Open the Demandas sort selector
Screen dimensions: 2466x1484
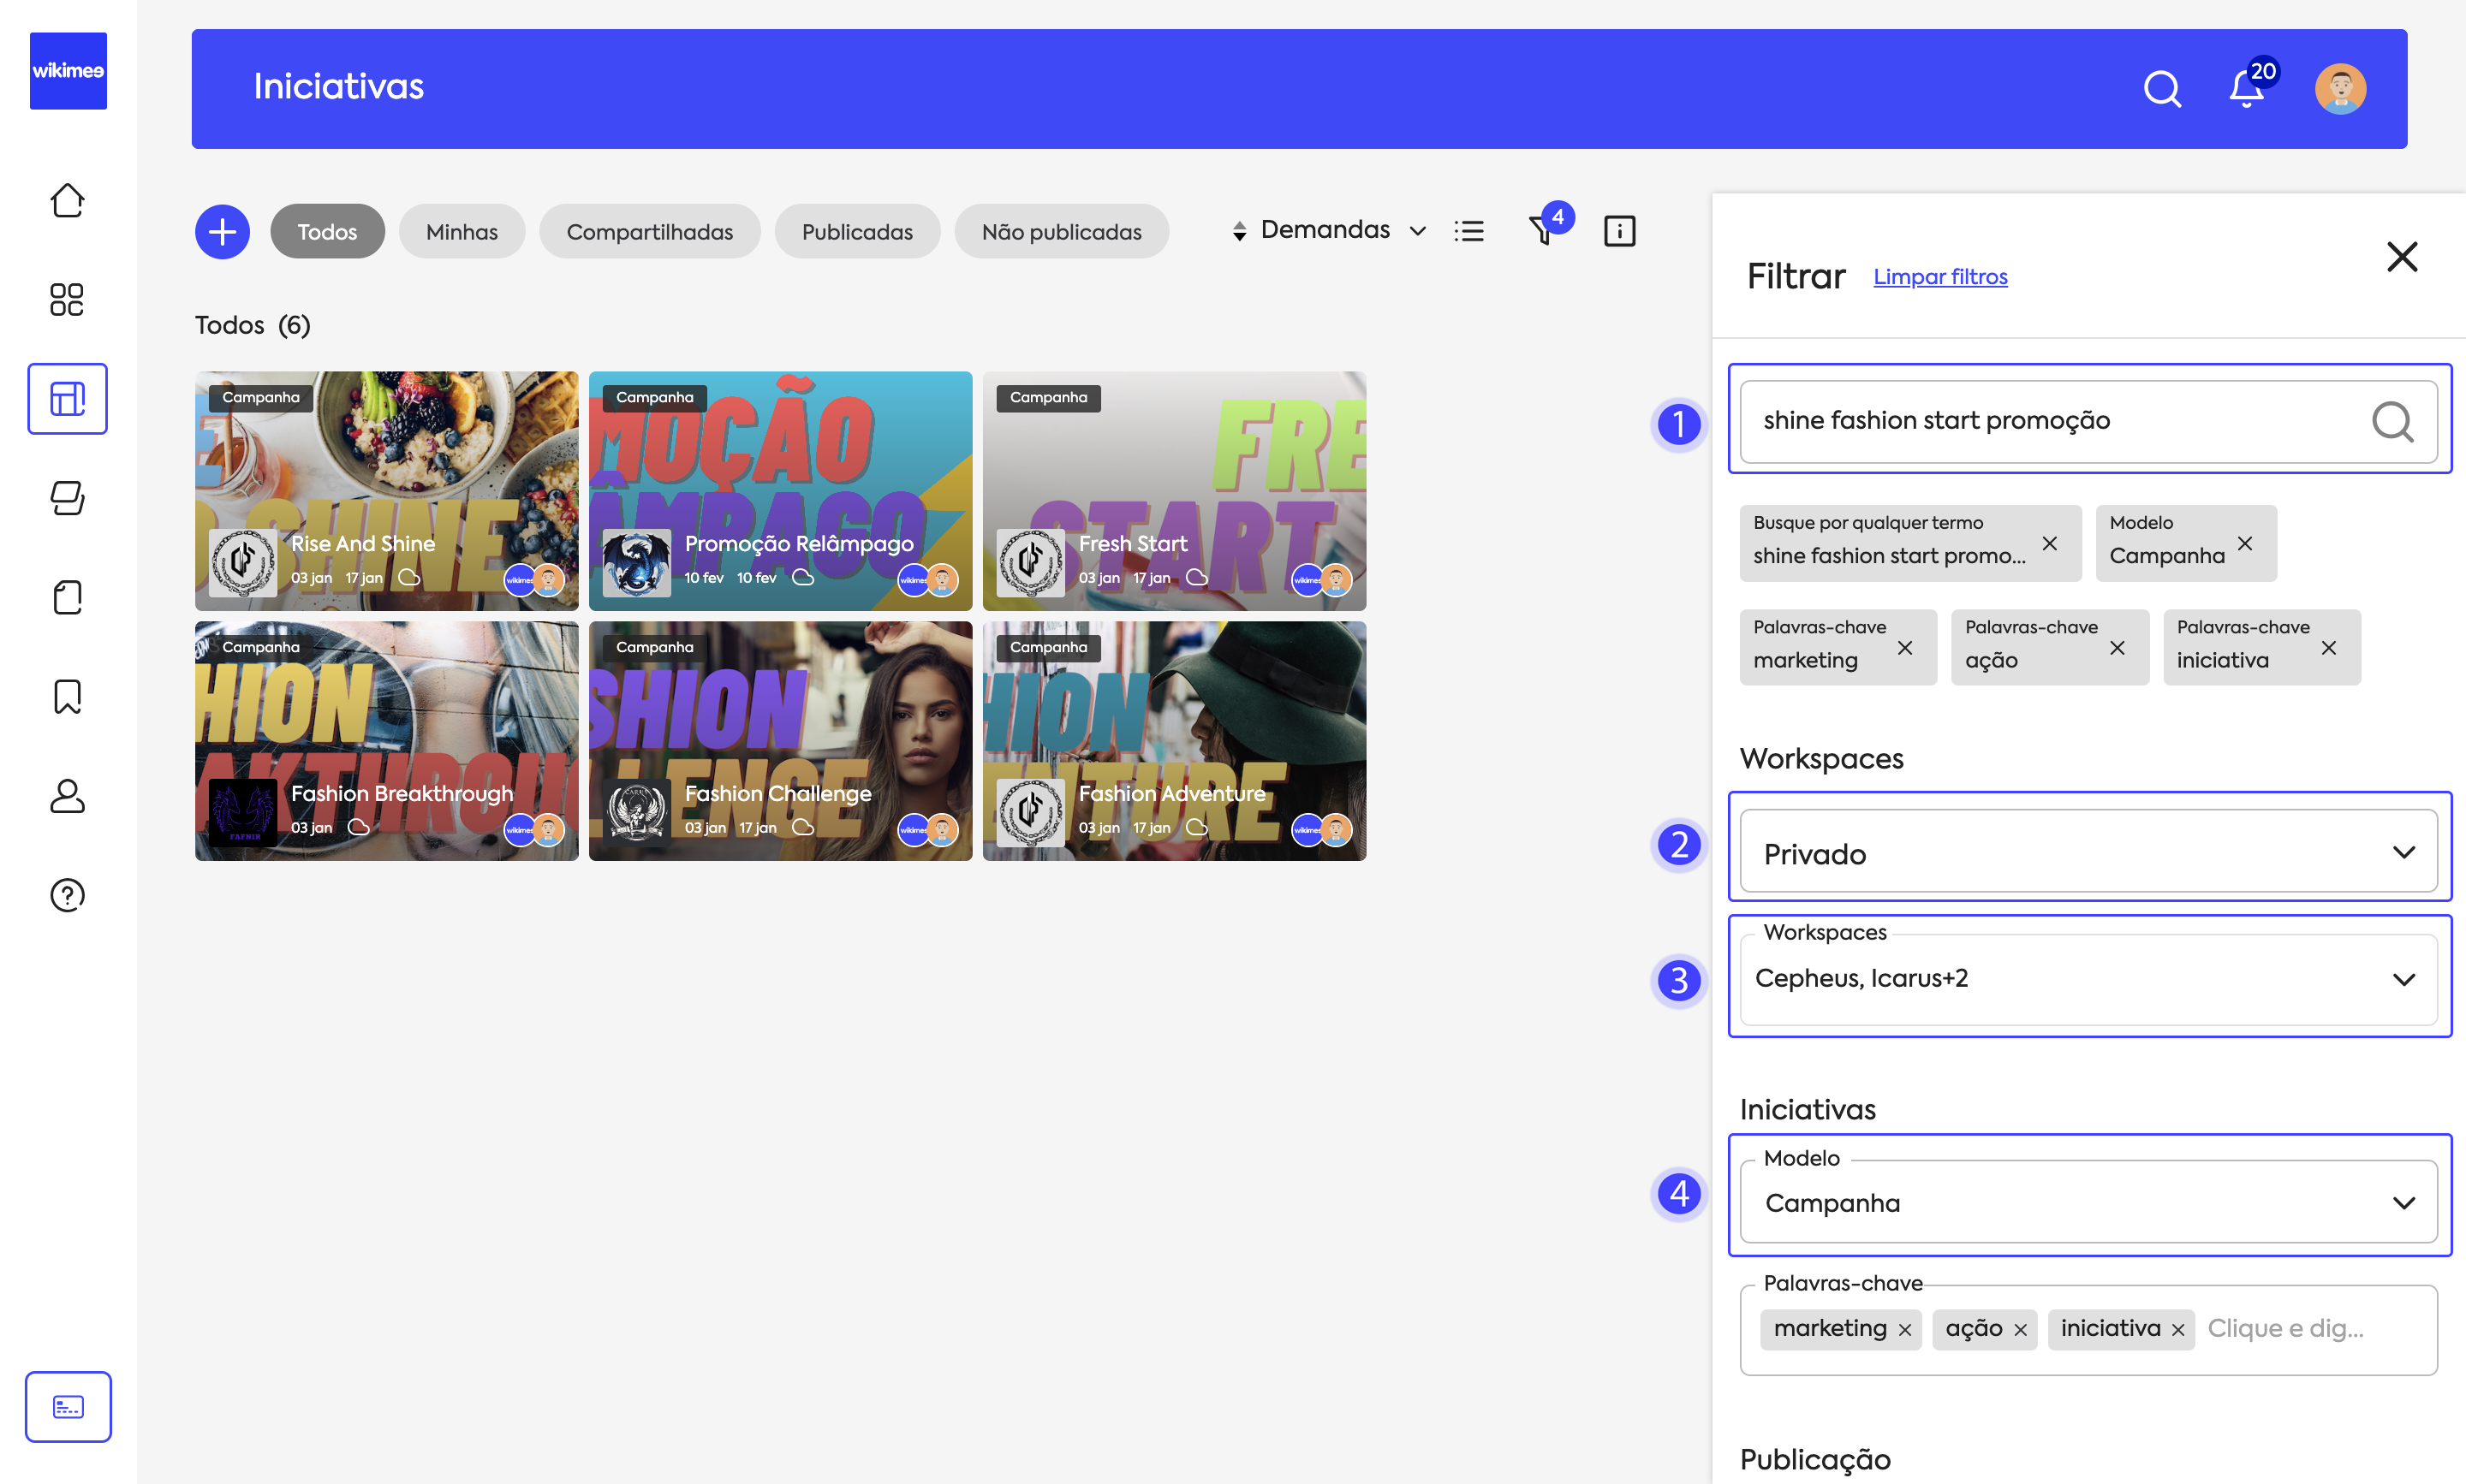[1327, 231]
